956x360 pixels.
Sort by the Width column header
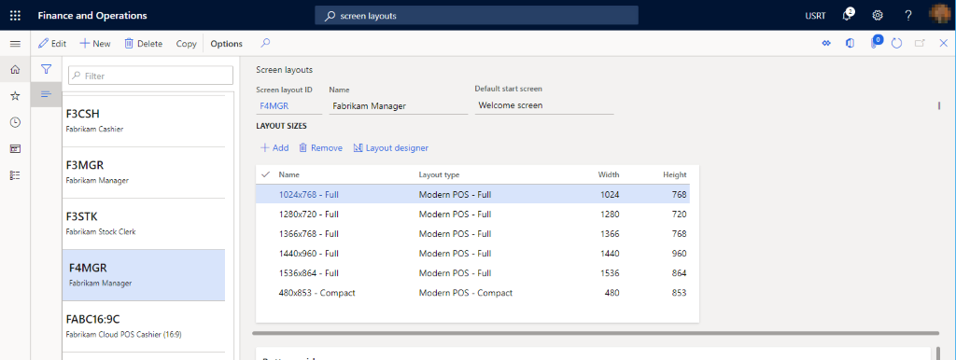coord(609,174)
